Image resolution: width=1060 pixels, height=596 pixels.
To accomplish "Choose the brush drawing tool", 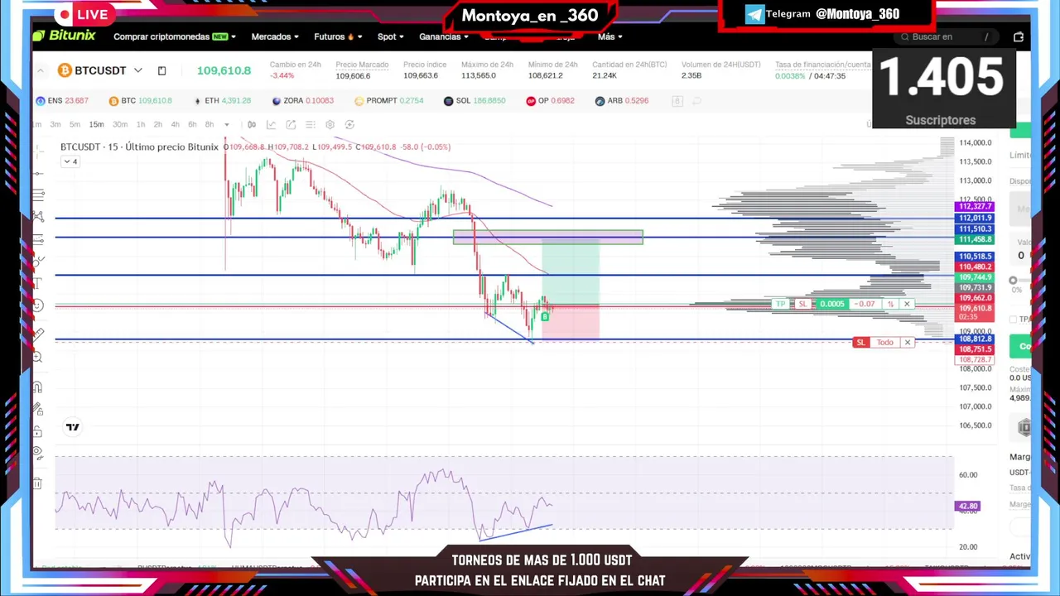I will click(38, 261).
